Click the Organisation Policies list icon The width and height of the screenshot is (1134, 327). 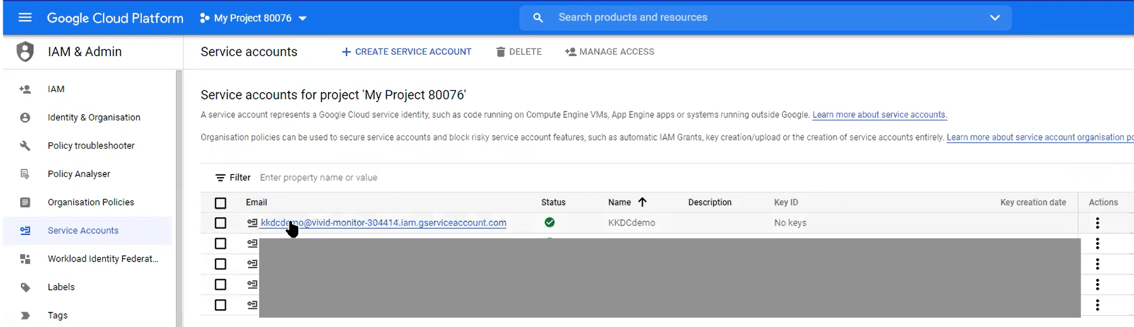click(25, 202)
